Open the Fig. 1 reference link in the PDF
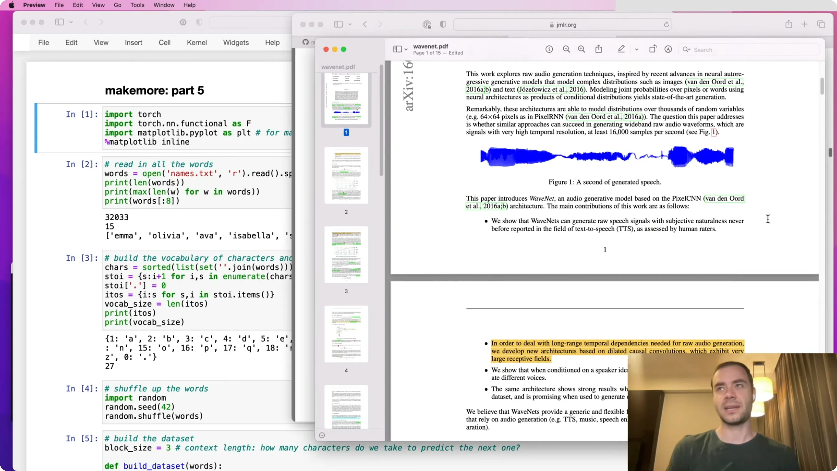 pos(714,132)
